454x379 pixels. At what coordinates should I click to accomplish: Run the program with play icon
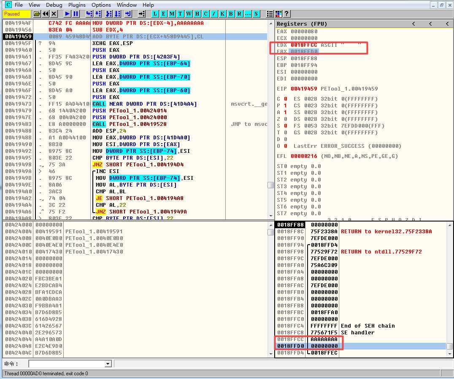click(x=67, y=14)
